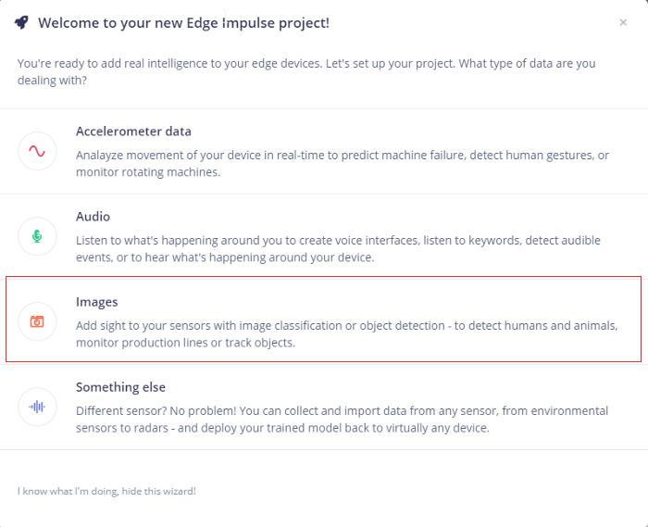Click the blue waveform Something else icon

coord(37,407)
